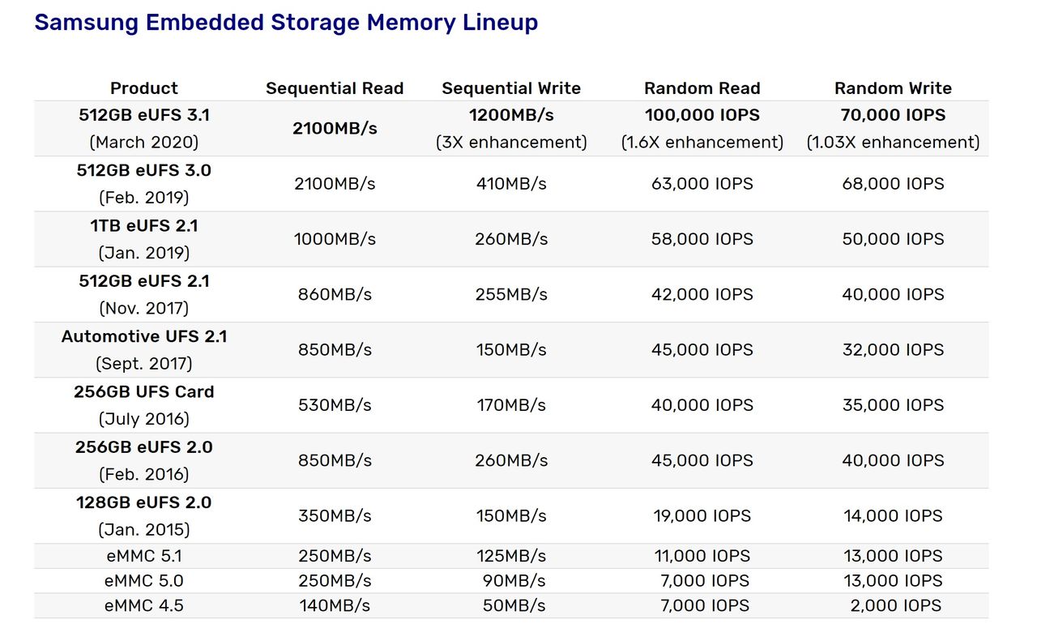1037x628 pixels.
Task: Click the 1TB eUFS 2.1 product cell
Action: (144, 239)
